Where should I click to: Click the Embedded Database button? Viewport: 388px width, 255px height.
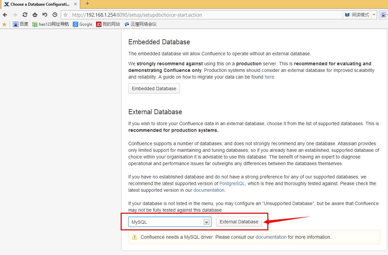154,89
